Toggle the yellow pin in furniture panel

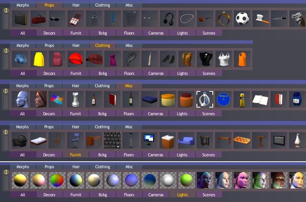pos(6,132)
